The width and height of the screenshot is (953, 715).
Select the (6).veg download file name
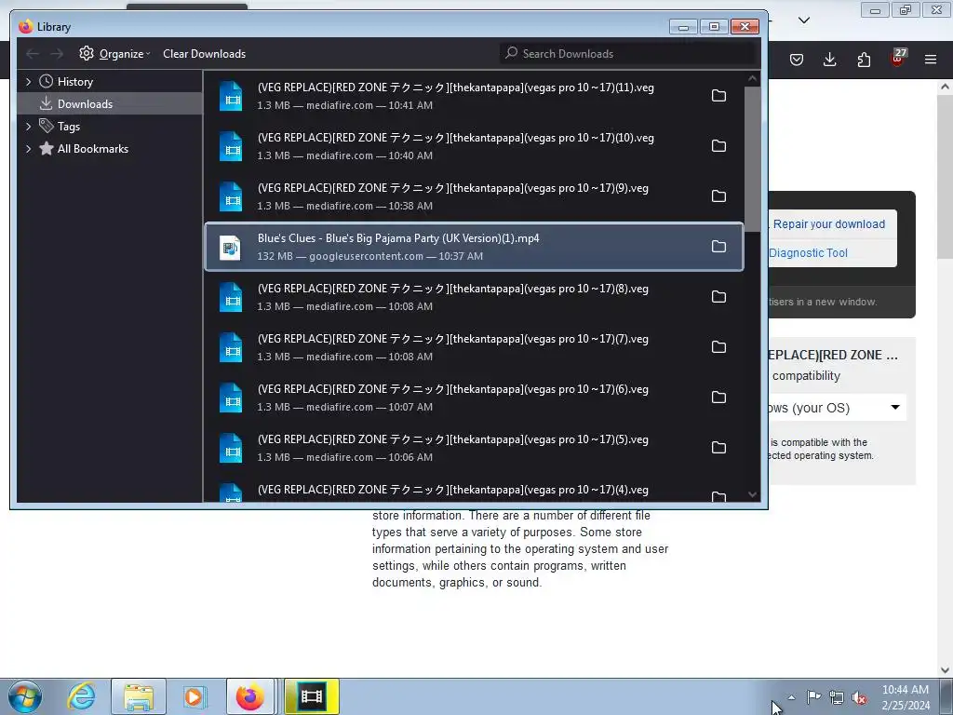453,389
